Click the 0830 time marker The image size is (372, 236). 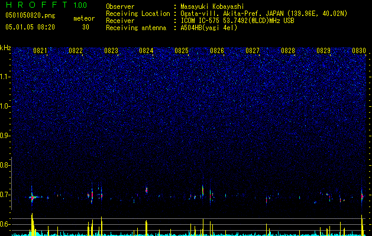(x=359, y=51)
